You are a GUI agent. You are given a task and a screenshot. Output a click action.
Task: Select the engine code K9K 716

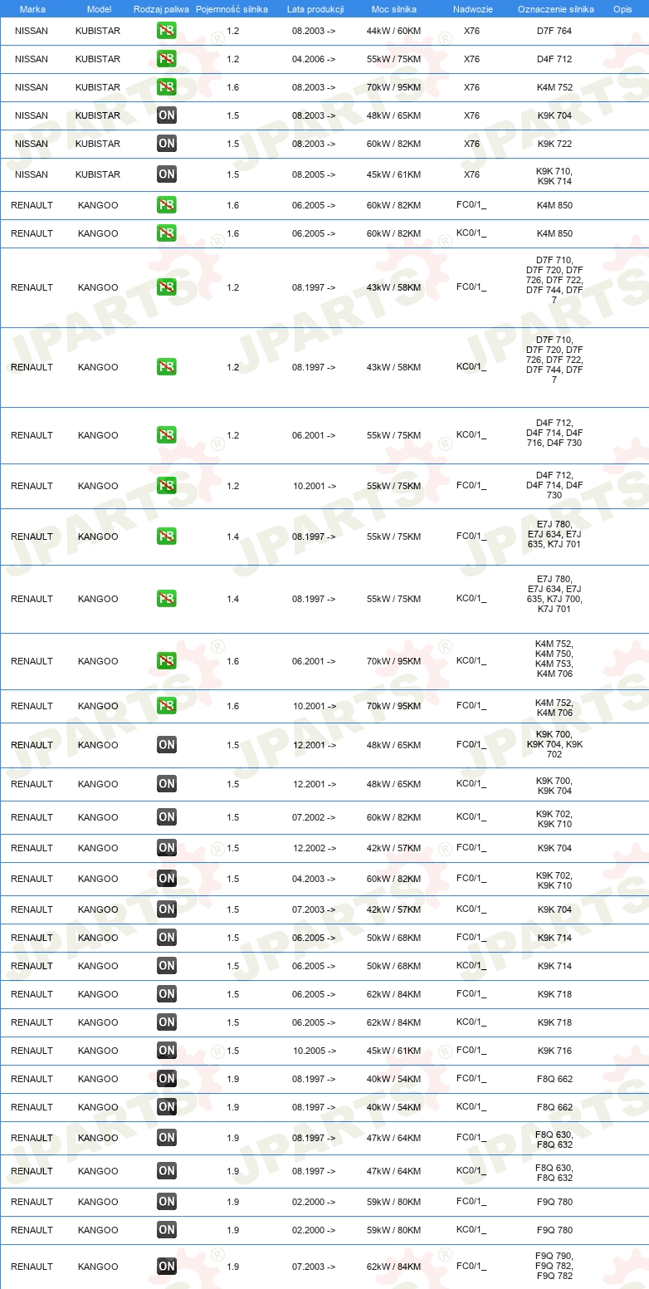[554, 1051]
